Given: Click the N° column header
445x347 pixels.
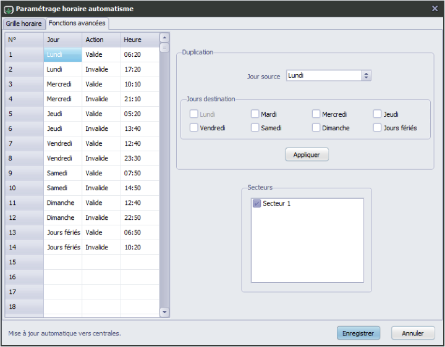Looking at the screenshot, I should click(x=24, y=40).
